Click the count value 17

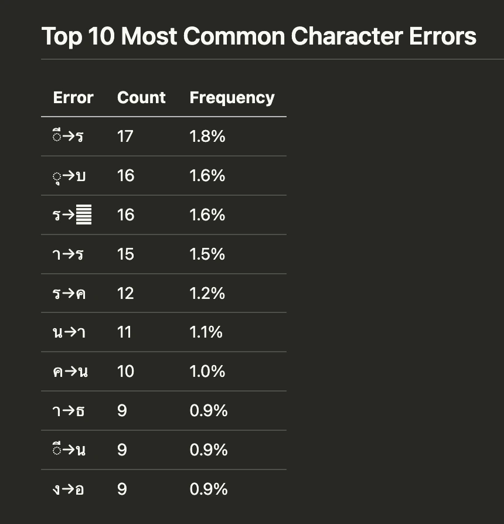point(125,137)
